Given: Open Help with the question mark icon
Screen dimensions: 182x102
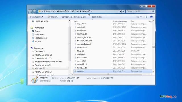Looking at the screenshot, I should click(x=151, y=17).
